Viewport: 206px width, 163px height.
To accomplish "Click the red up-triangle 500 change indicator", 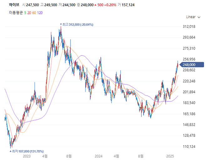I will [x=98, y=5].
